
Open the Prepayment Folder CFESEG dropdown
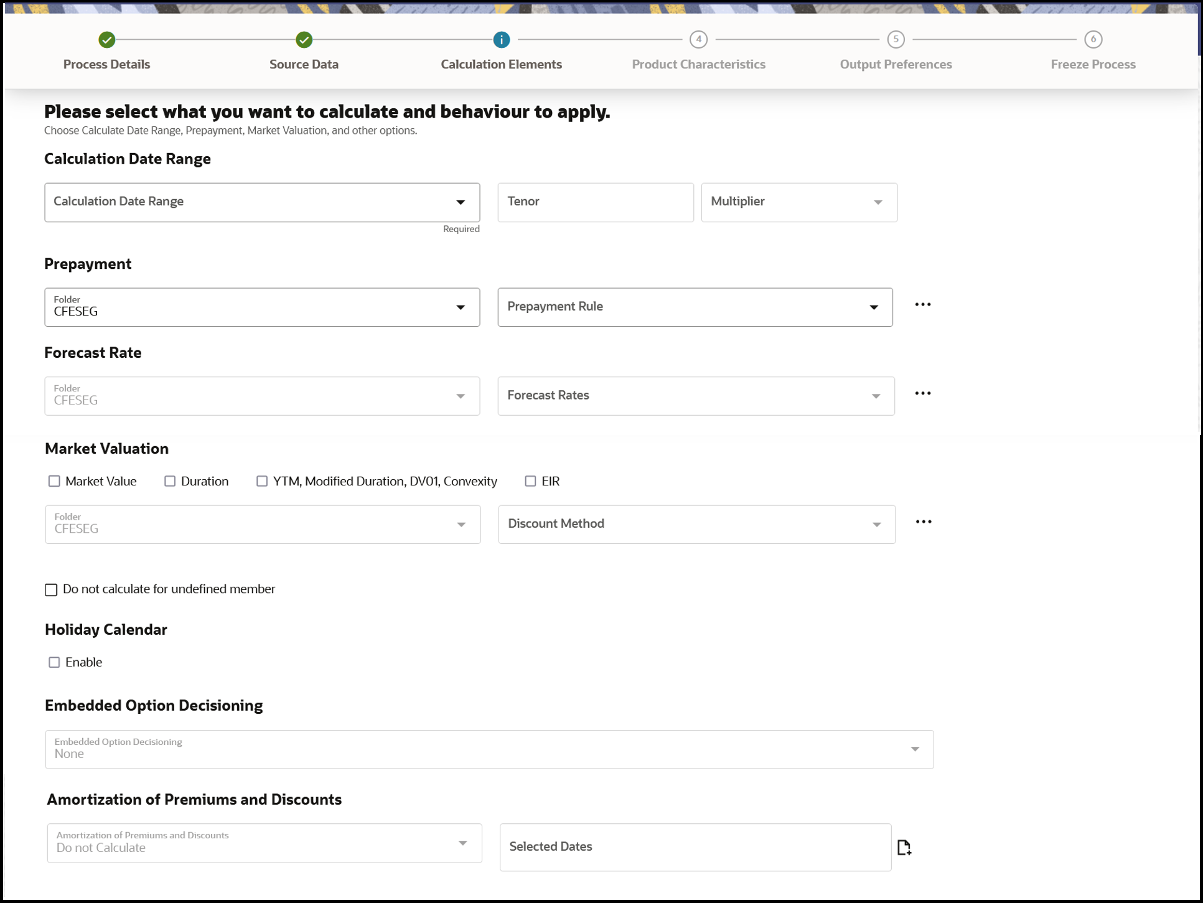(x=261, y=307)
